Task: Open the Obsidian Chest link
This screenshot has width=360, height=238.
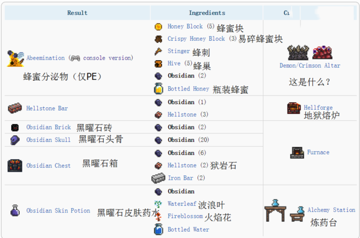Action: click(48, 165)
